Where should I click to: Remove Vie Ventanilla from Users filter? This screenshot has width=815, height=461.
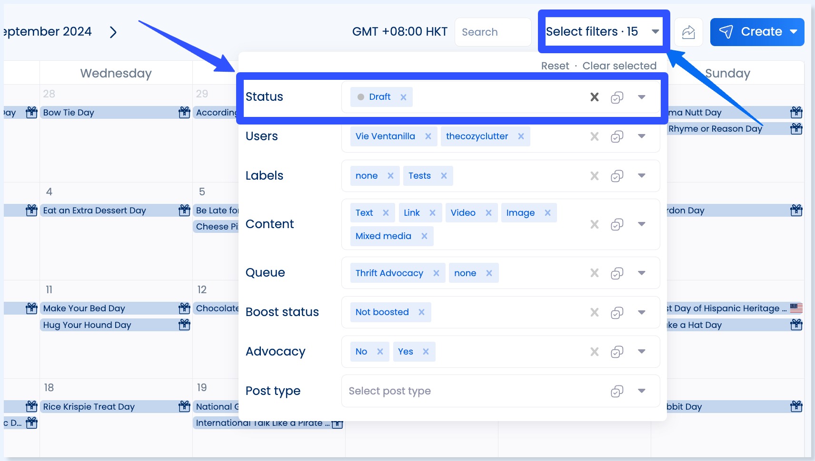tap(428, 136)
